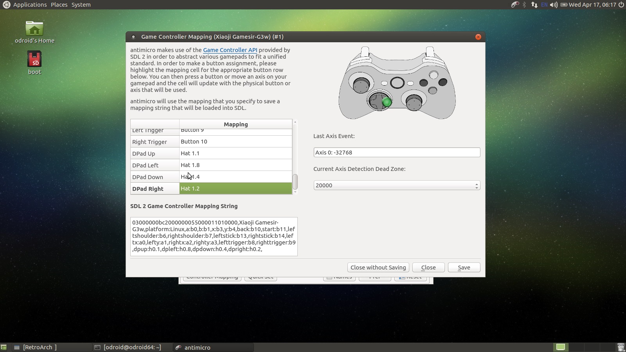Open the System menu

point(81,5)
